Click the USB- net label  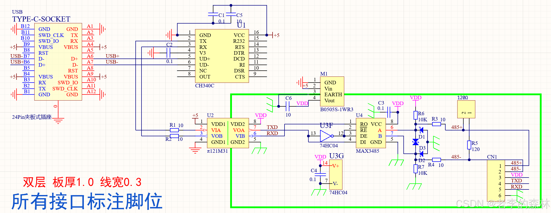tap(112, 62)
